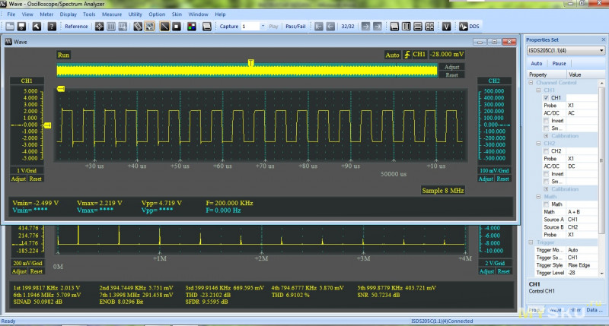
Task: Collapse the CH1 properties group
Action: pos(538,90)
